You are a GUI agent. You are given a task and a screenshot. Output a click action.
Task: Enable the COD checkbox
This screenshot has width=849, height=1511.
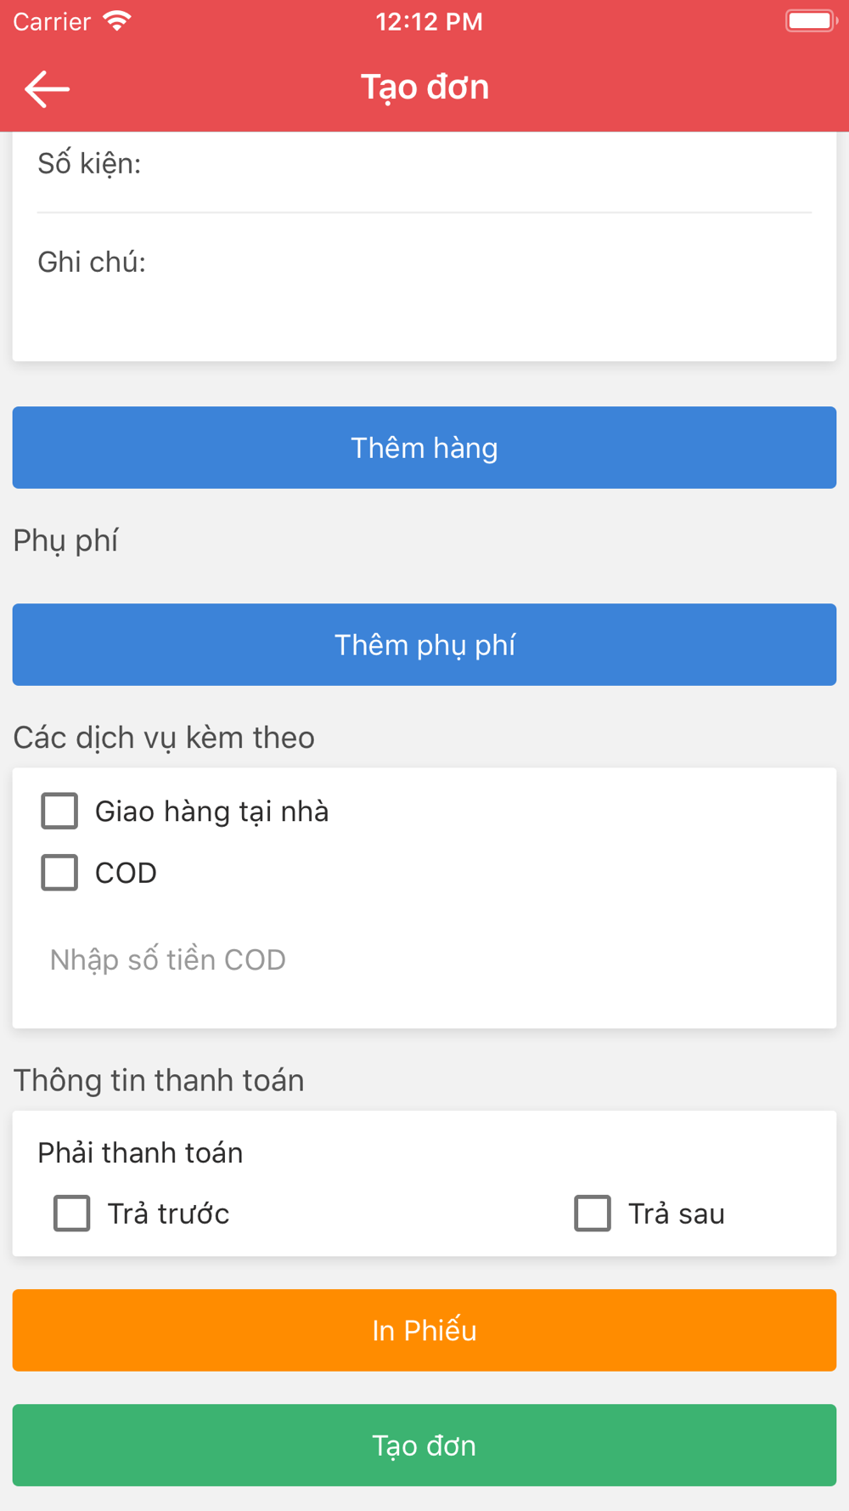[x=59, y=872]
